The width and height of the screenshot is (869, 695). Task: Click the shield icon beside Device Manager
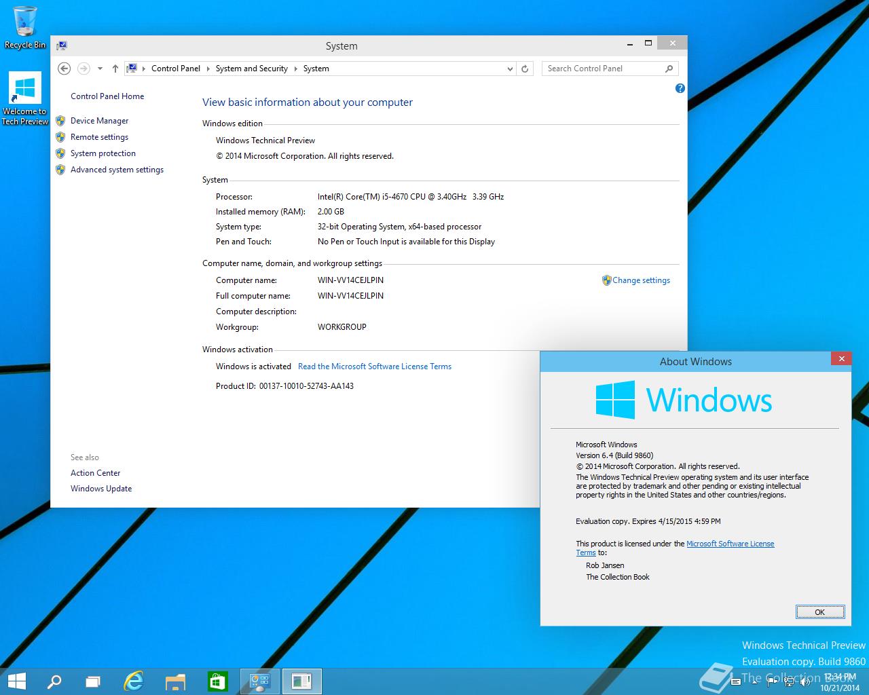click(60, 121)
